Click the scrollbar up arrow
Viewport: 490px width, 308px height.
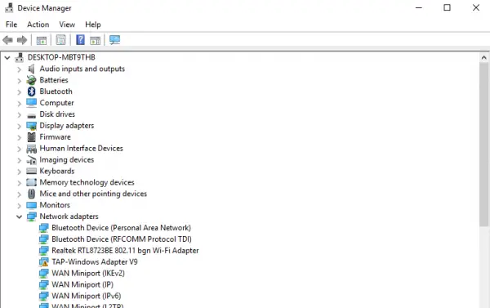coord(483,57)
